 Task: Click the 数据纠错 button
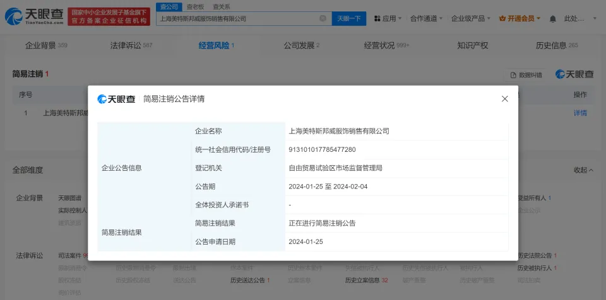(526, 74)
